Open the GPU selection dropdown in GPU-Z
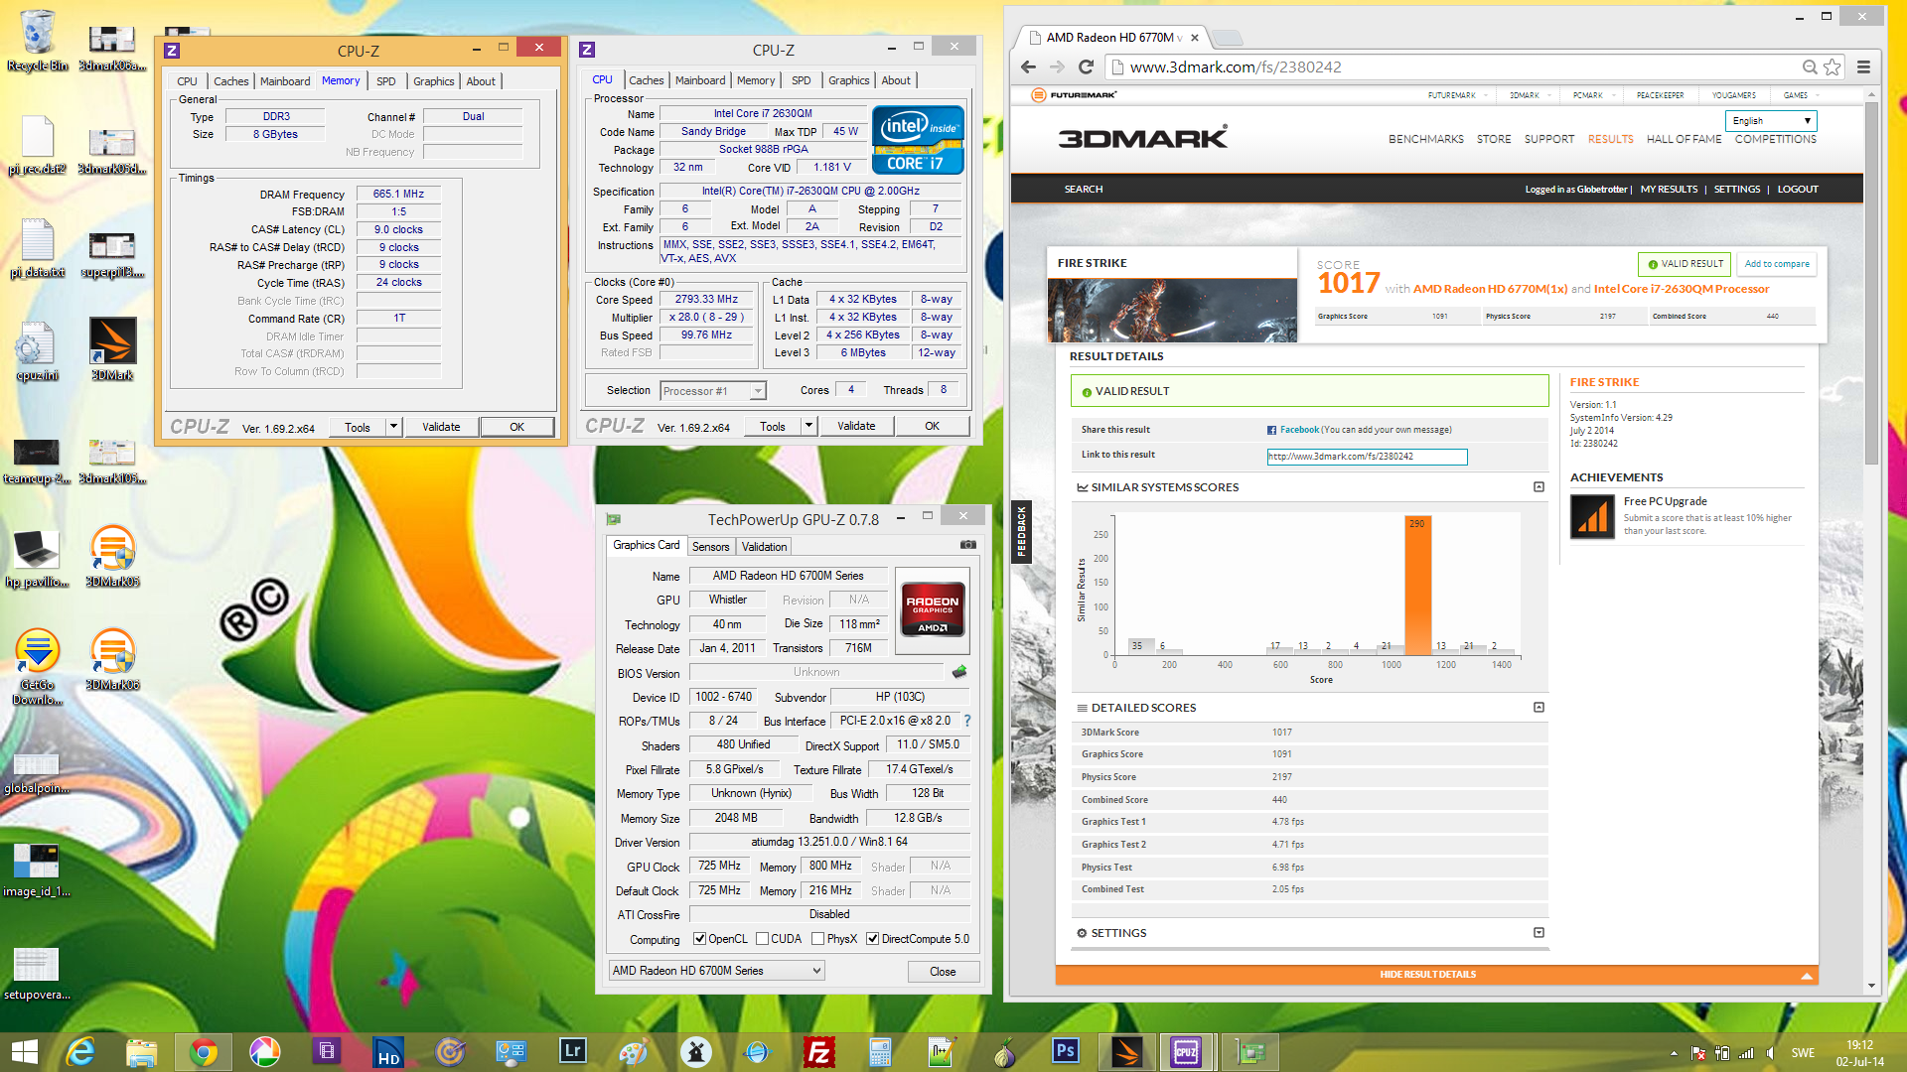This screenshot has width=1907, height=1072. [716, 971]
